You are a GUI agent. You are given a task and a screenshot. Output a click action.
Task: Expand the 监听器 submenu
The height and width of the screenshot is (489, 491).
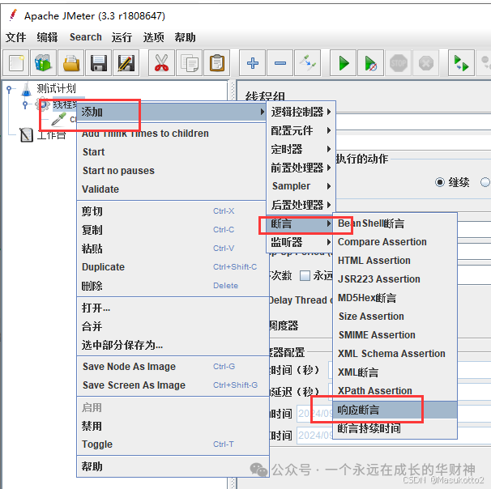(301, 242)
